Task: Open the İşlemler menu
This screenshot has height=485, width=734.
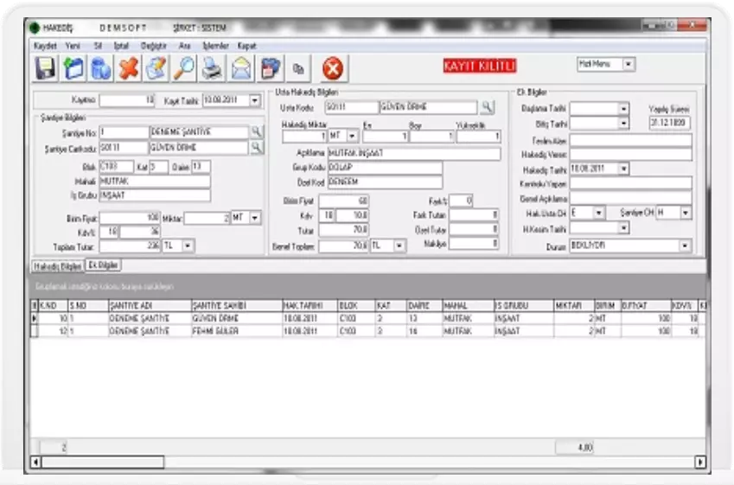Action: pos(215,45)
